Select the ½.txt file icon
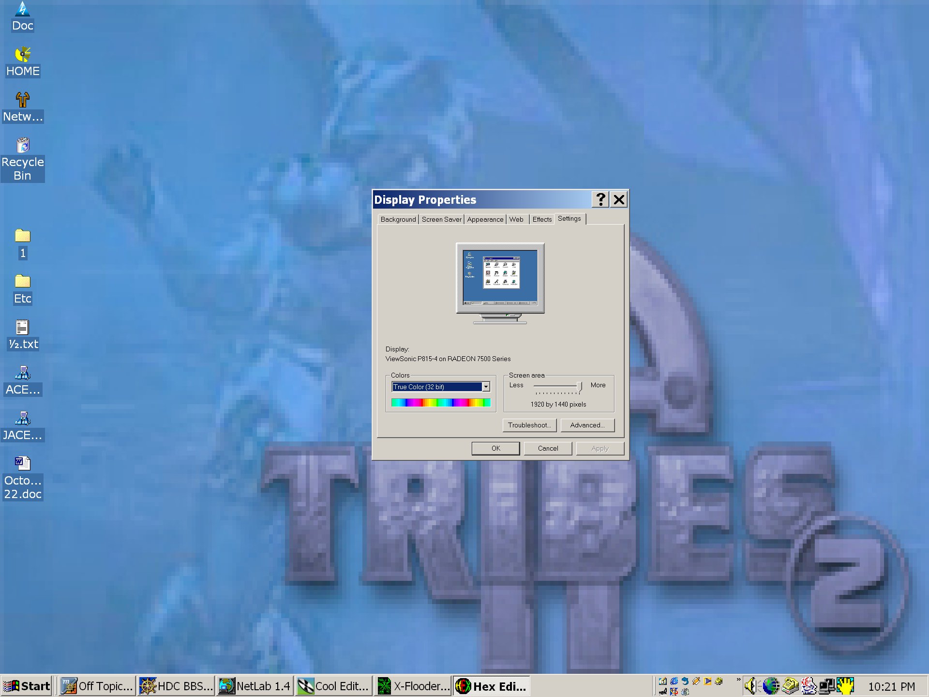Viewport: 929px width, 697px height. pos(23,335)
